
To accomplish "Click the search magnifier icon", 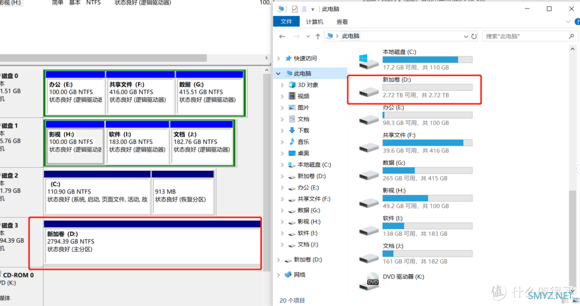I will click(571, 36).
